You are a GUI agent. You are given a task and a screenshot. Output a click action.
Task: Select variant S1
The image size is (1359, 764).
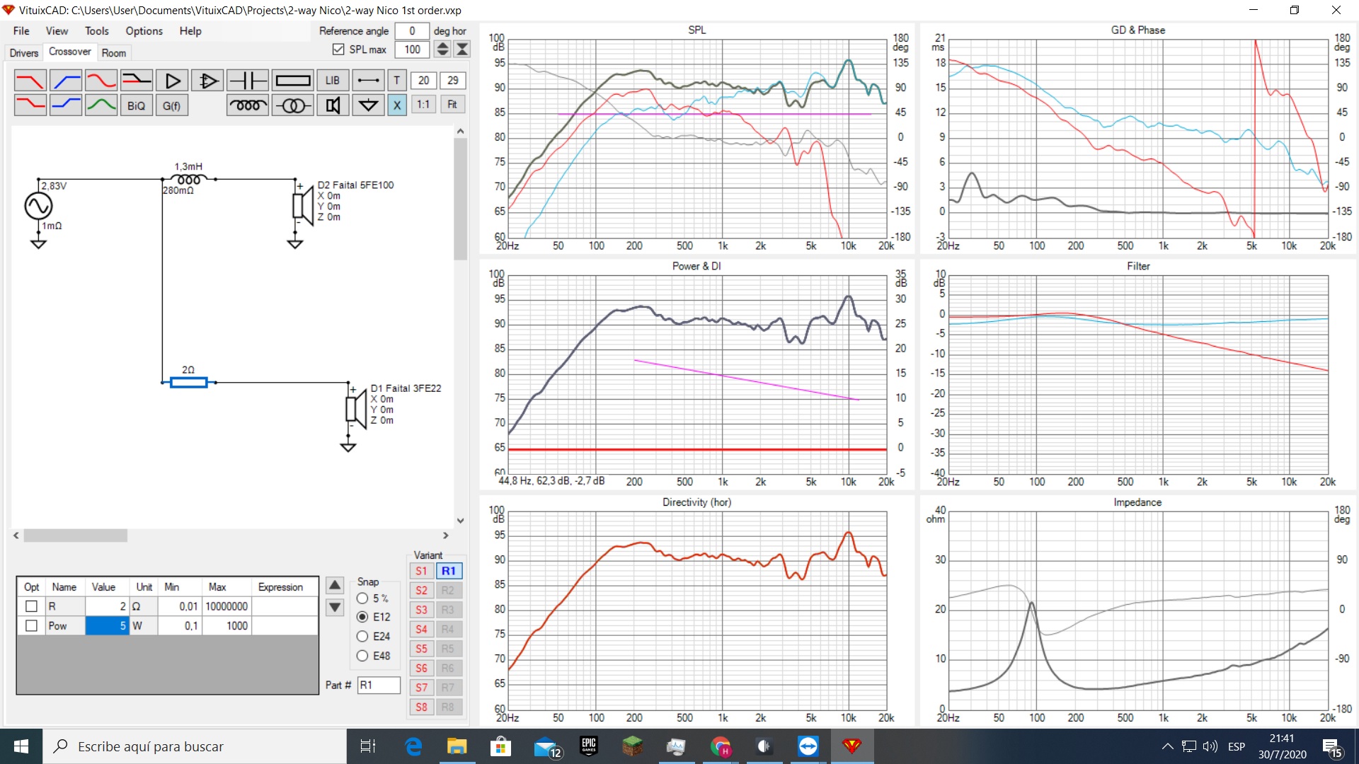(x=421, y=571)
